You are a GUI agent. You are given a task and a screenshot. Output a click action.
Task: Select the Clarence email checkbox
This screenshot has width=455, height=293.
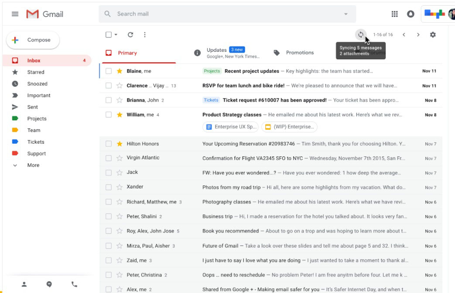(109, 86)
